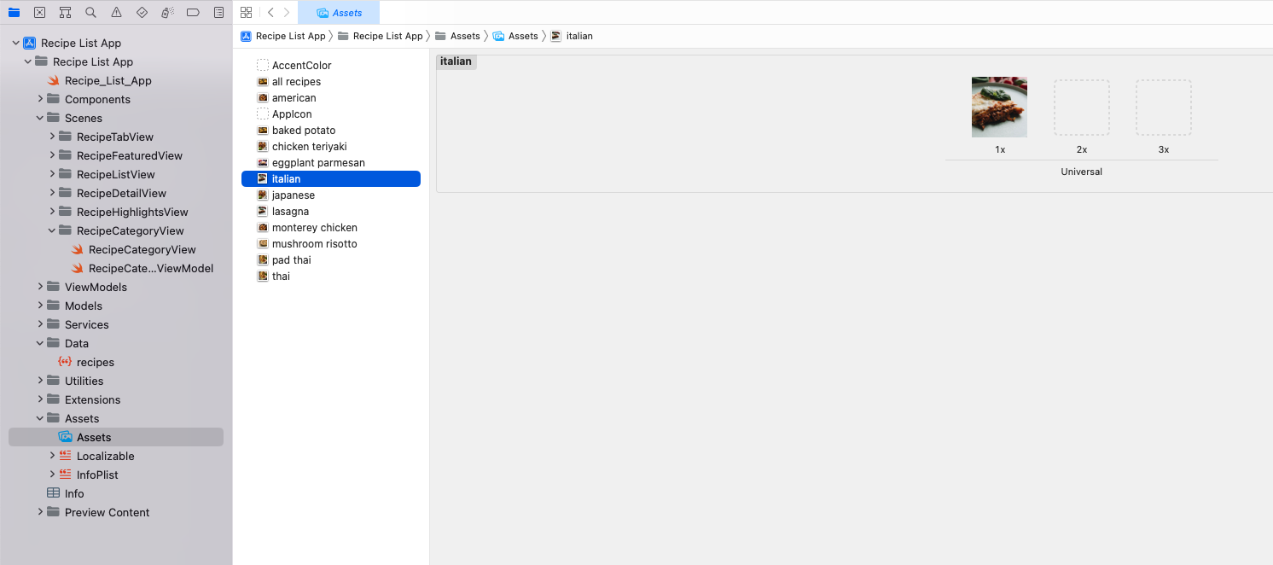Select the pad thai image set
1273x565 pixels.
click(291, 260)
